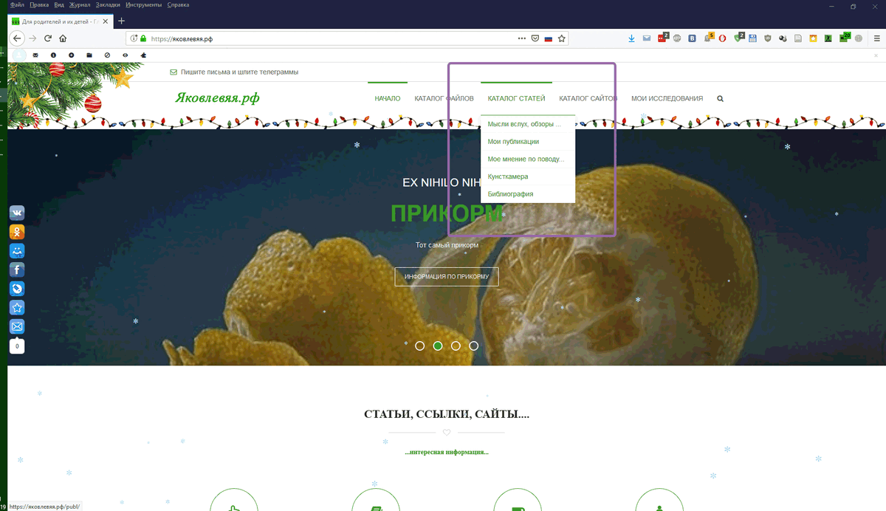The width and height of the screenshot is (886, 511).
Task: Open the page actions three-dot menu
Action: 522,38
